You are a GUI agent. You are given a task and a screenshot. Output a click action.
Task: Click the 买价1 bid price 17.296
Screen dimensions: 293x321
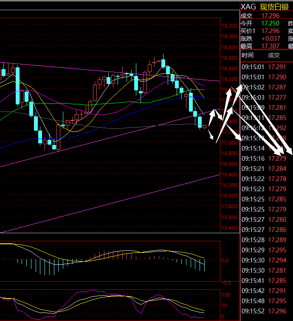tap(270, 31)
